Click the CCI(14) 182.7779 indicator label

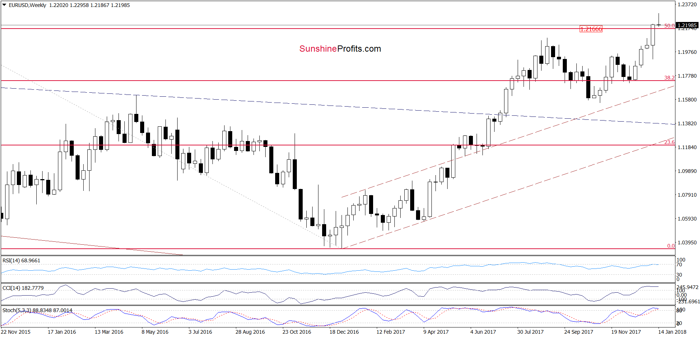(23, 288)
